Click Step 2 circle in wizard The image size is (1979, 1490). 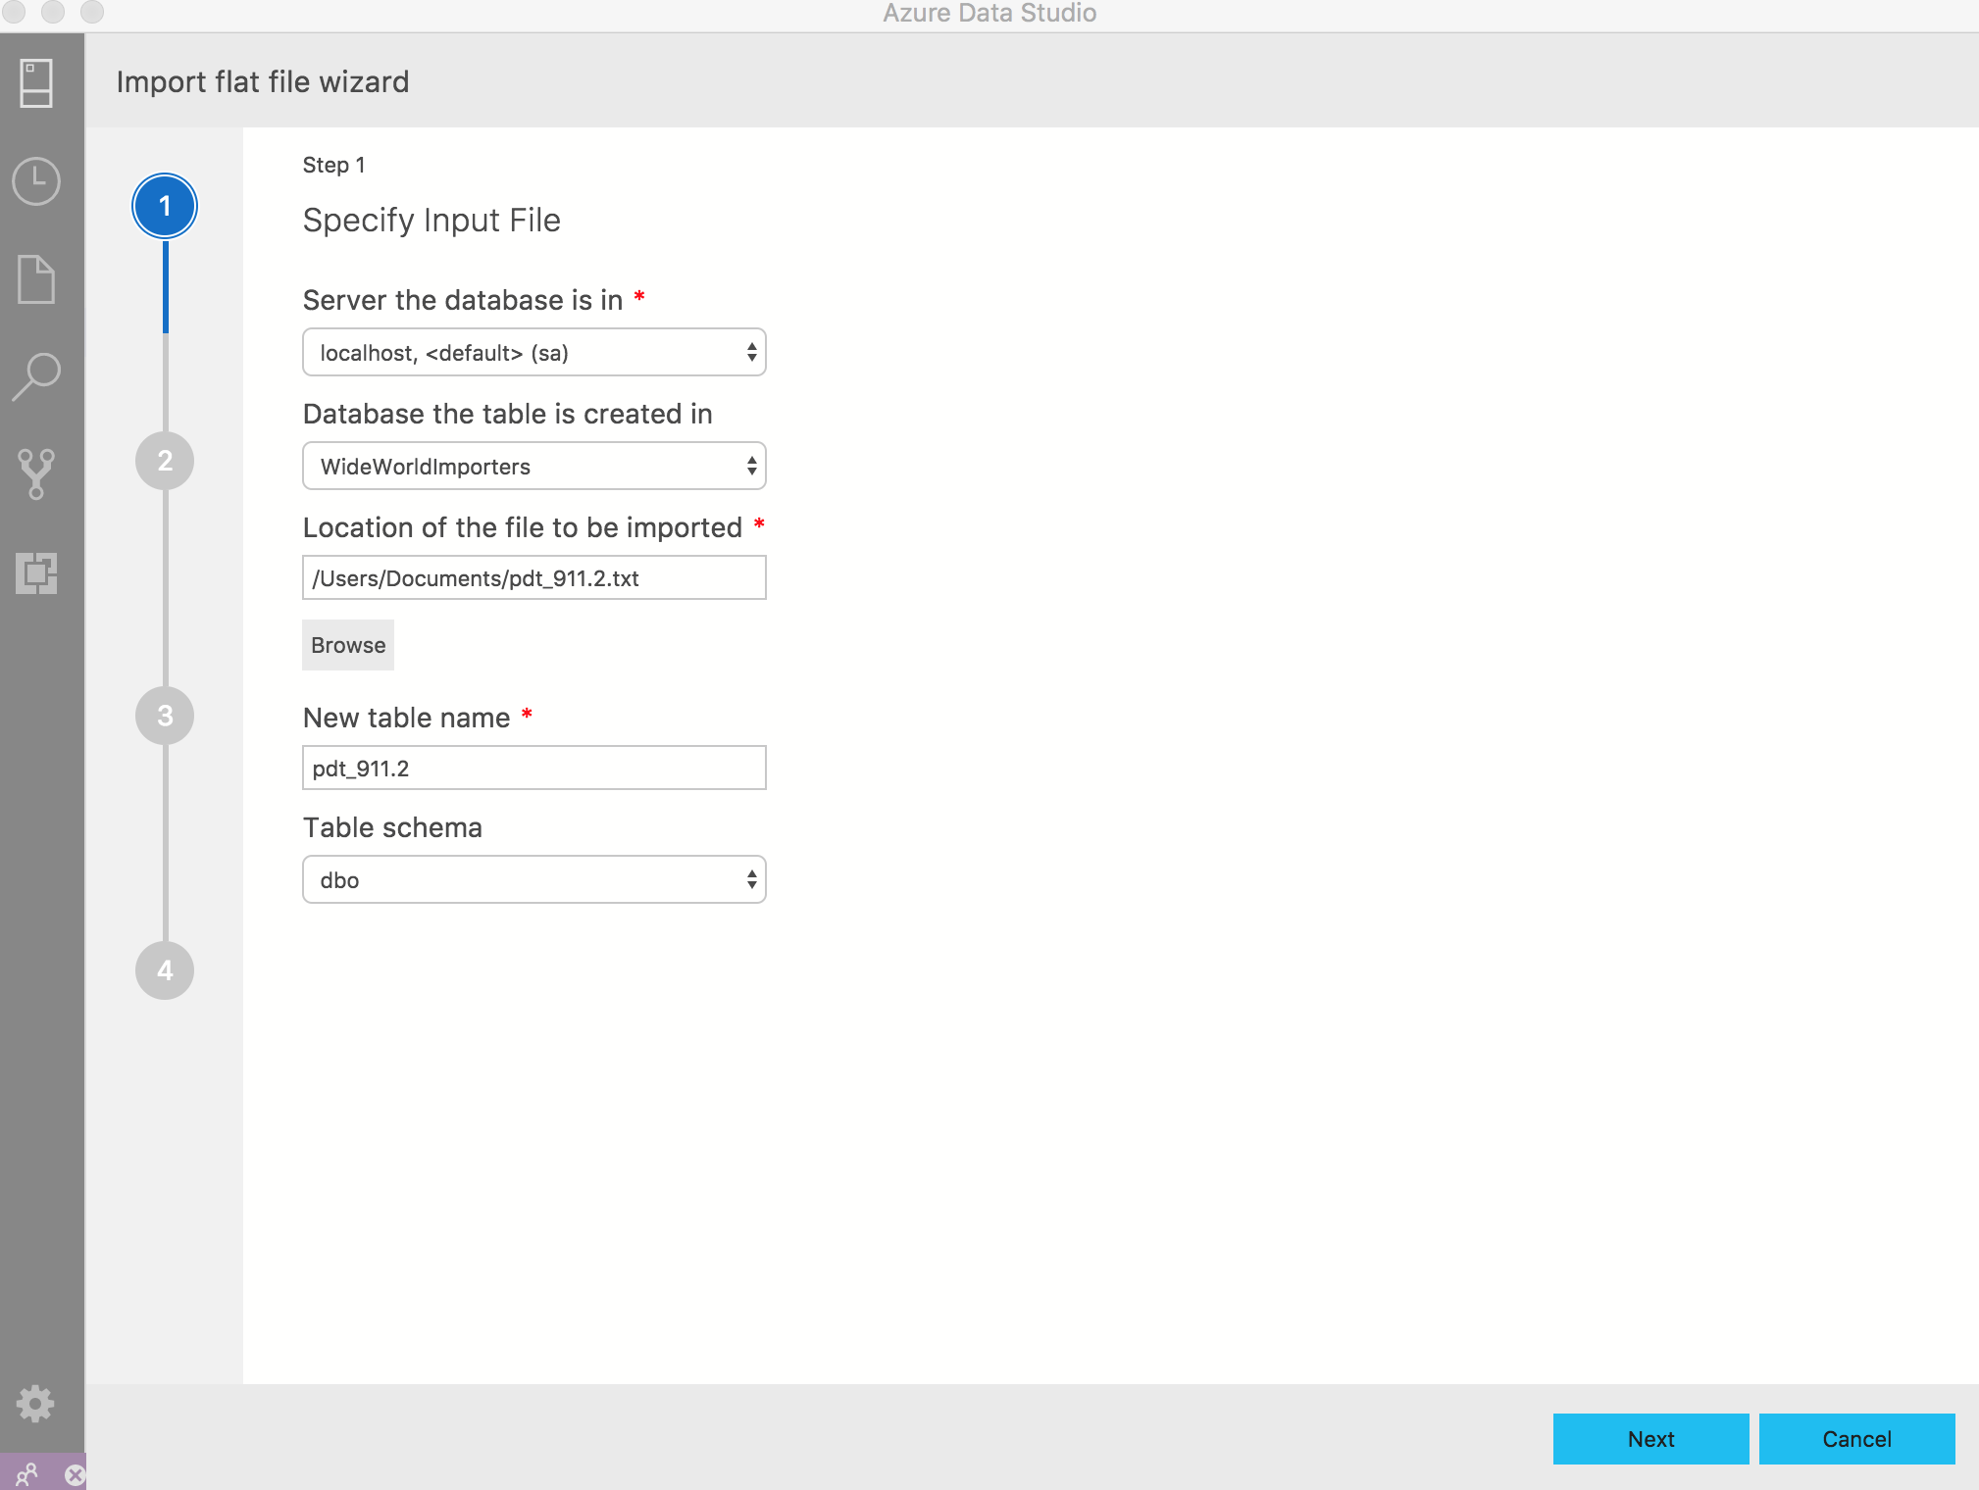(x=165, y=457)
